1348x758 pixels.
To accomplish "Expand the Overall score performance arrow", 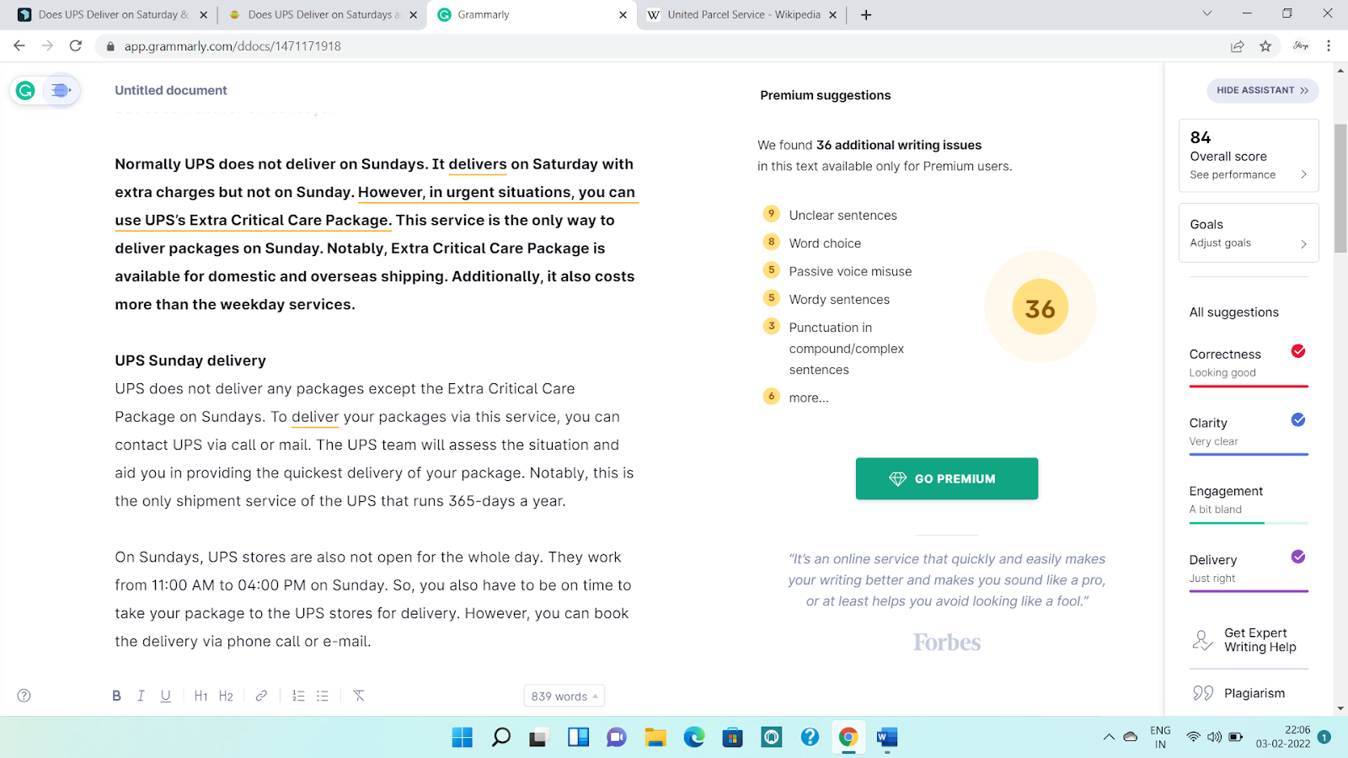I will tap(1303, 174).
